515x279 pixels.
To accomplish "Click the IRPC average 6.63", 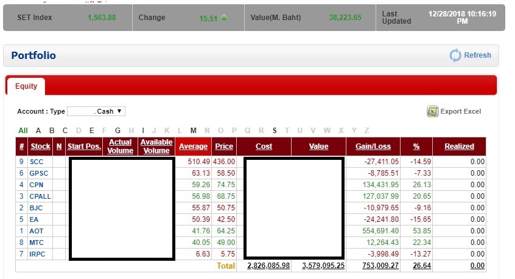I will pyautogui.click(x=203, y=254).
